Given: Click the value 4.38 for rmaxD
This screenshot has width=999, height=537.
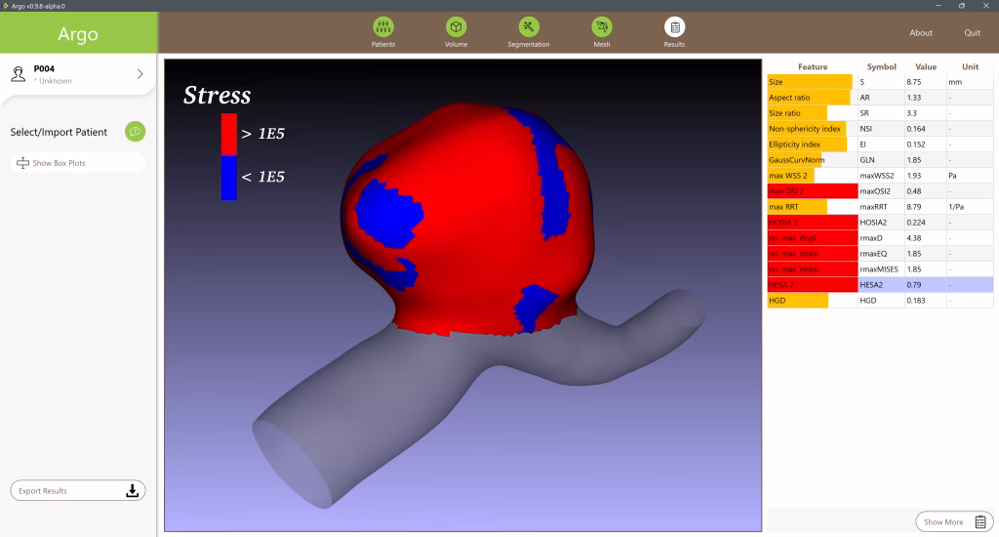Looking at the screenshot, I should 913,238.
